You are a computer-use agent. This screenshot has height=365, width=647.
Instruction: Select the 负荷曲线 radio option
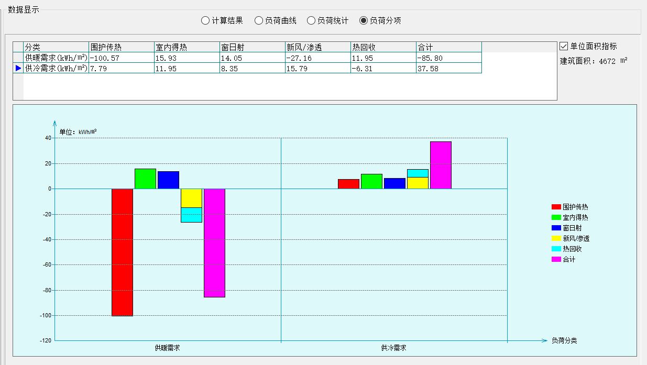tap(258, 21)
